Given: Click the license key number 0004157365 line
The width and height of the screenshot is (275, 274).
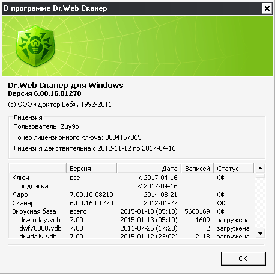Looking at the screenshot, I should coord(77,137).
